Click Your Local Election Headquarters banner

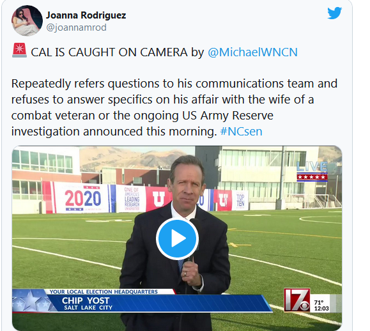click(x=104, y=291)
